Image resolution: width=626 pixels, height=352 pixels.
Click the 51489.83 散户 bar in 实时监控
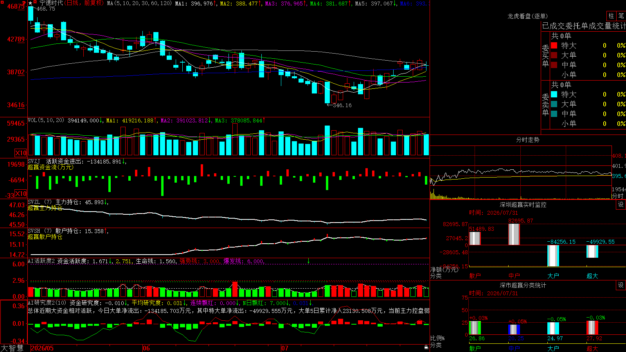475,239
